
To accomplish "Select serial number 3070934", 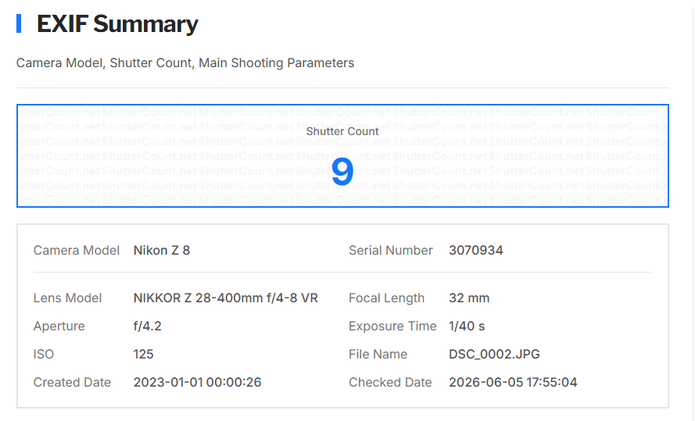I will tap(475, 251).
